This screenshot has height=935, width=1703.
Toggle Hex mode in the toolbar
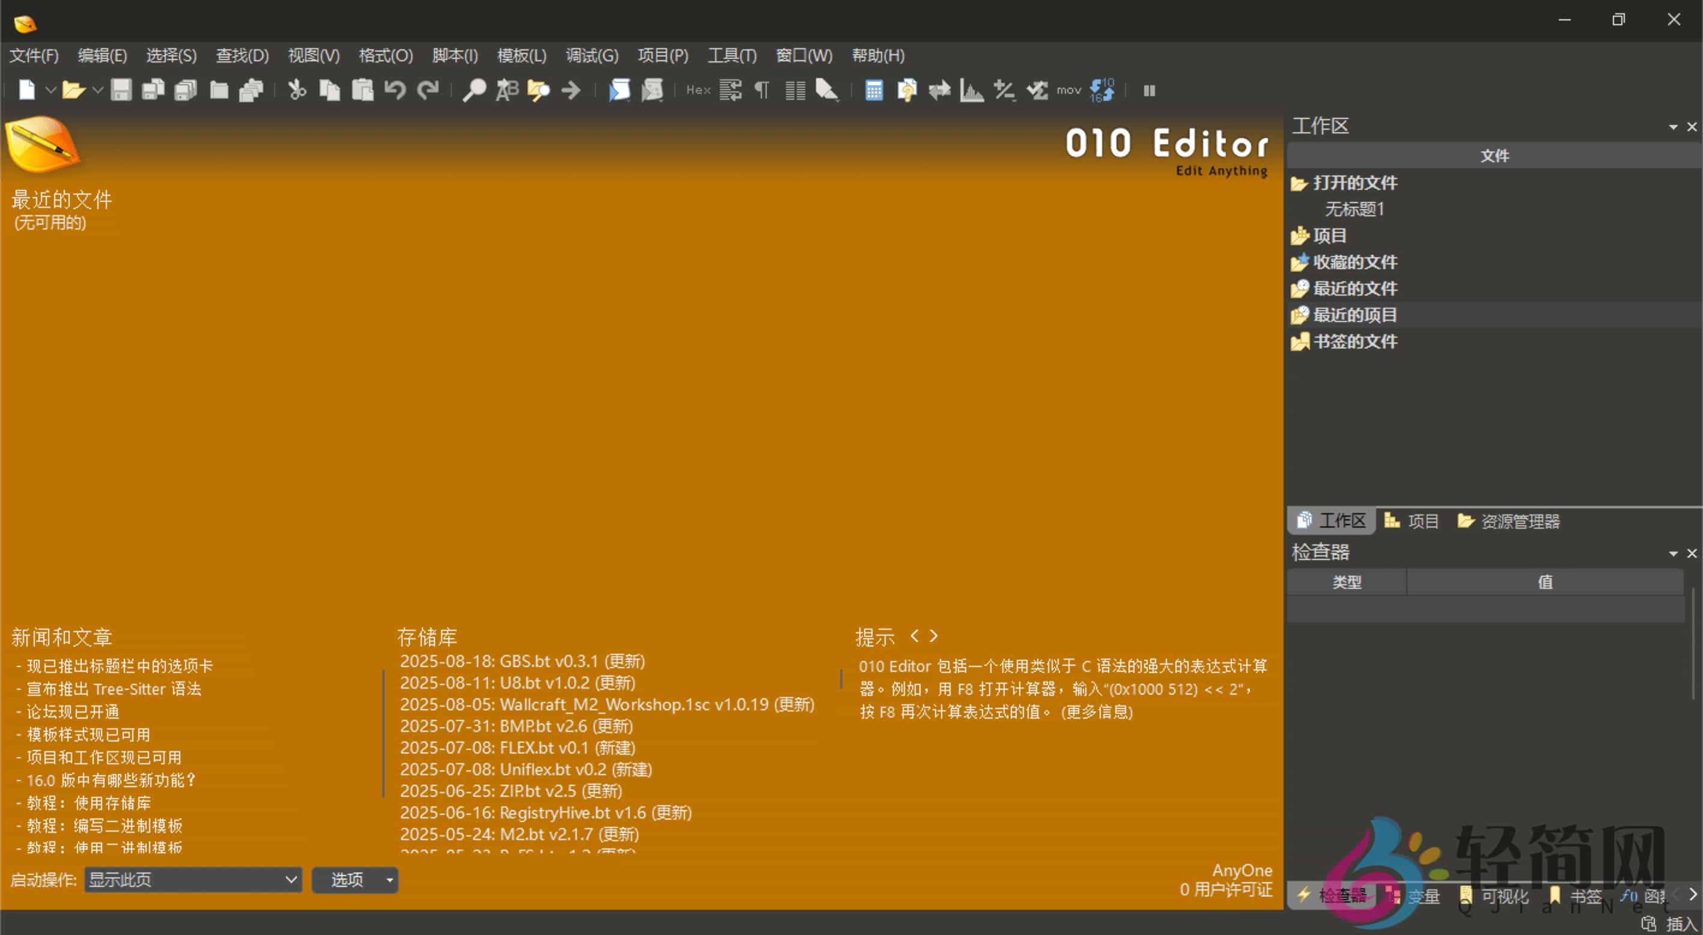click(x=698, y=90)
